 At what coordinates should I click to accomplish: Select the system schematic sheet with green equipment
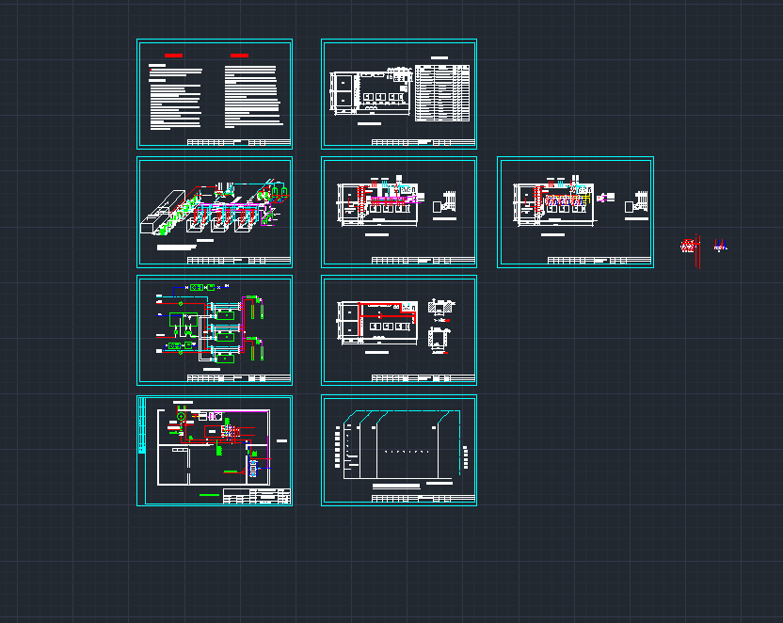click(x=215, y=330)
